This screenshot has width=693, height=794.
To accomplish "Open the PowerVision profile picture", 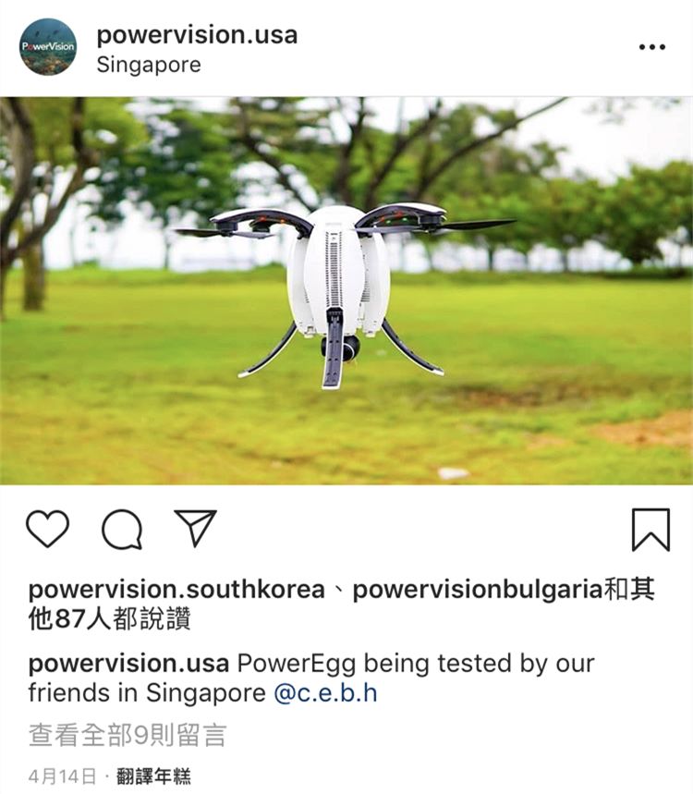I will (48, 46).
